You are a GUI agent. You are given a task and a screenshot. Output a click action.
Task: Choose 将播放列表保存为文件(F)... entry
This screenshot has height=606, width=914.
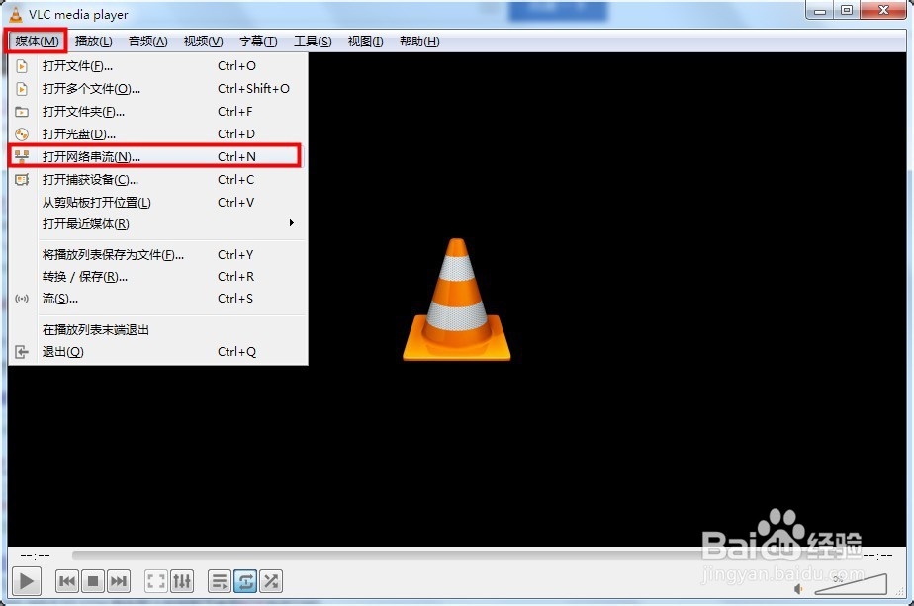[157, 255]
